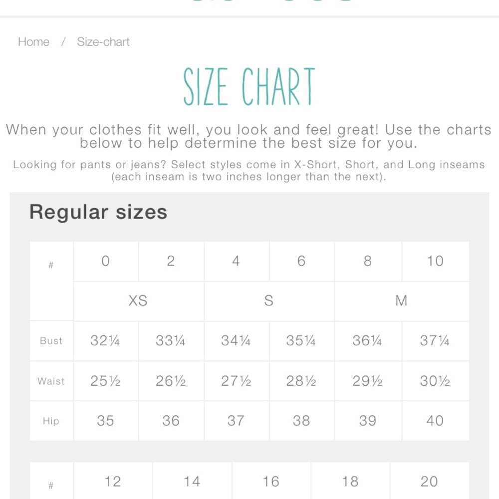
Task: Open the Home breadcrumb link
Action: point(33,42)
